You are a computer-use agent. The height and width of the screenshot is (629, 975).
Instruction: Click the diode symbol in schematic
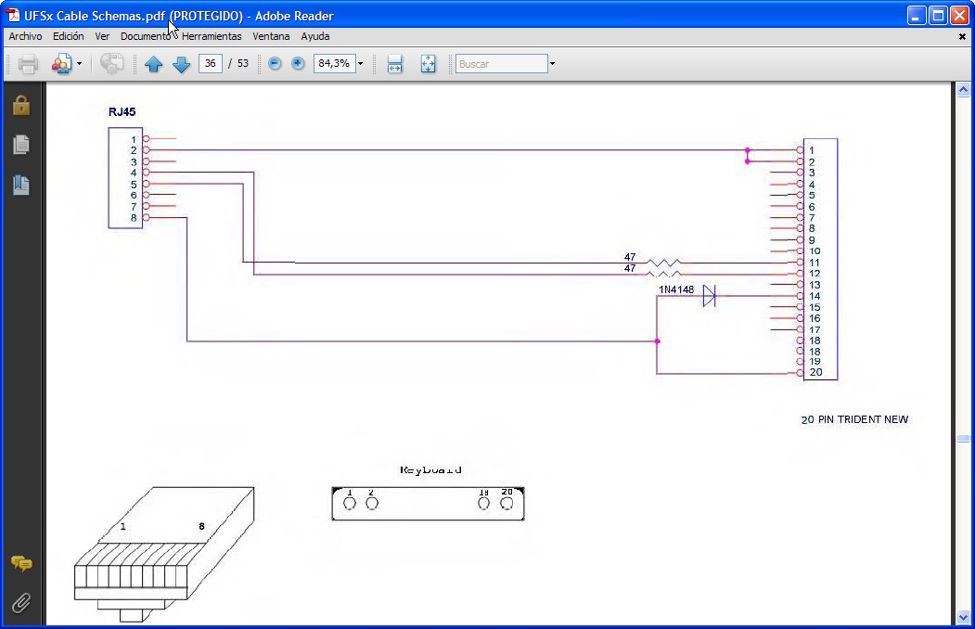[x=710, y=296]
